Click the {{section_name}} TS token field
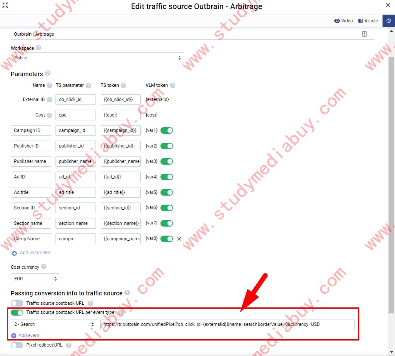395x356 pixels. (120, 223)
